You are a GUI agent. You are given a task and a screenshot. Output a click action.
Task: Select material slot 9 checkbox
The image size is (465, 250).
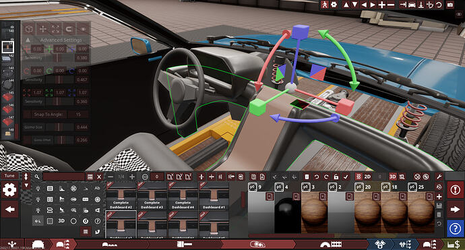252,187
